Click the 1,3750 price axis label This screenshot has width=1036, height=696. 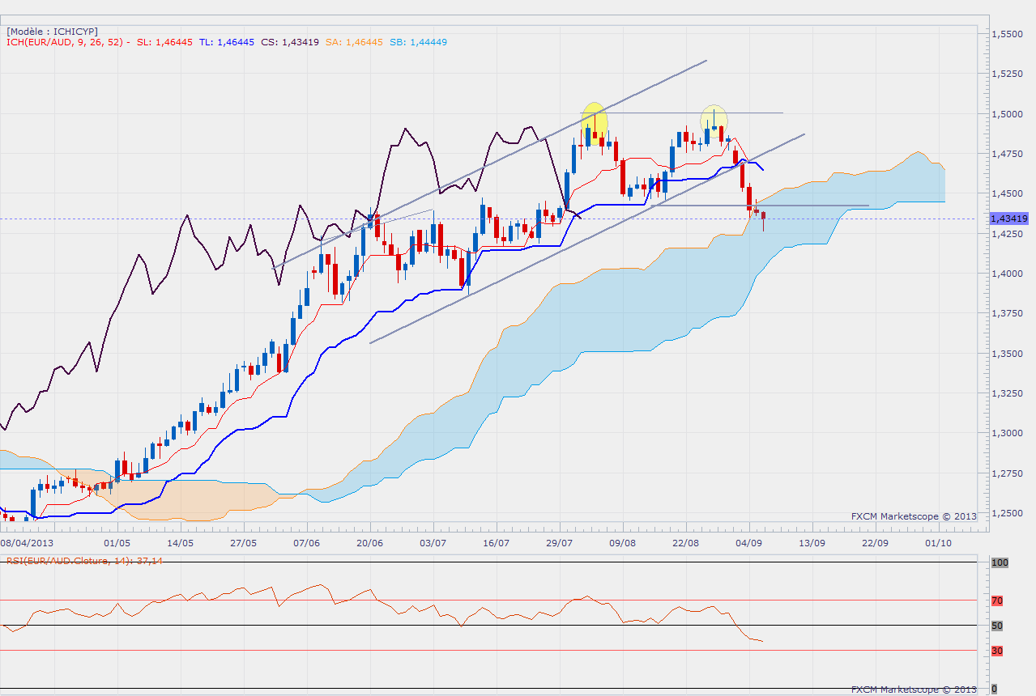[x=1008, y=313]
